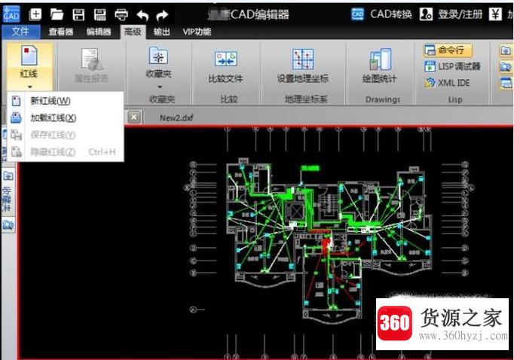The image size is (514, 360).
Task: Switch to the 查看器 tab
Action: pos(61,32)
